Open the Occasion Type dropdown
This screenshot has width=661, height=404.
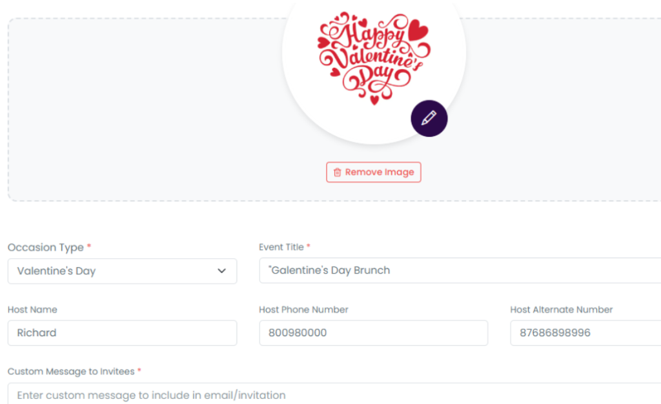[x=122, y=271]
